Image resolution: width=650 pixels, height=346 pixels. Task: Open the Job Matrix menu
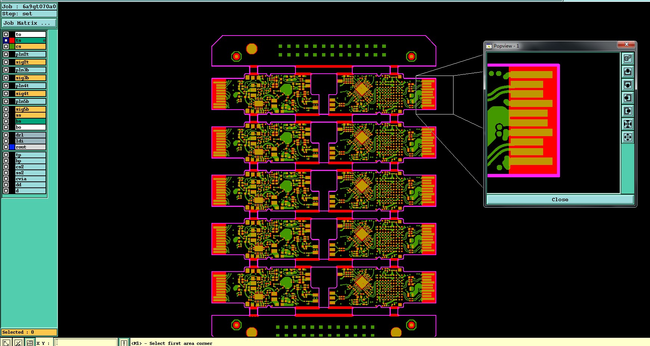[x=29, y=23]
